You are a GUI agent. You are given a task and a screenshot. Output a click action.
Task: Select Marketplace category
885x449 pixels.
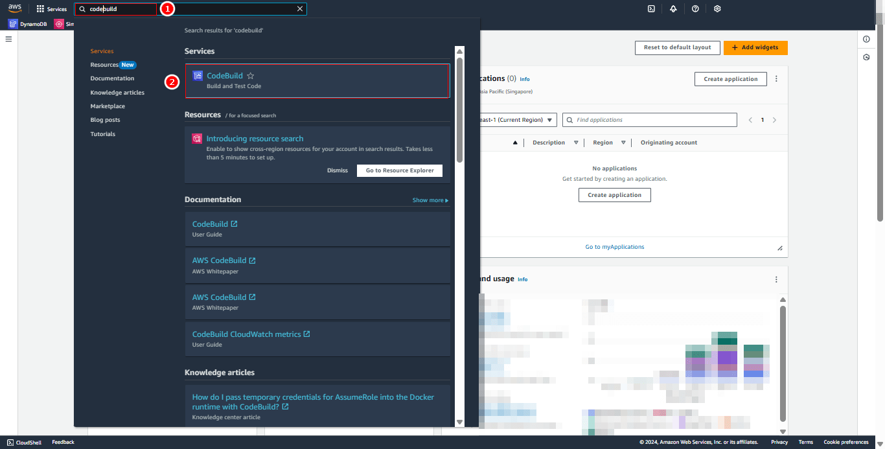pos(108,106)
